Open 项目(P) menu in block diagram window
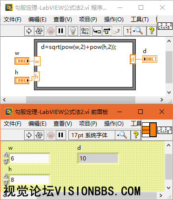The width and height of the screenshot is (173, 200). [x=88, y=20]
